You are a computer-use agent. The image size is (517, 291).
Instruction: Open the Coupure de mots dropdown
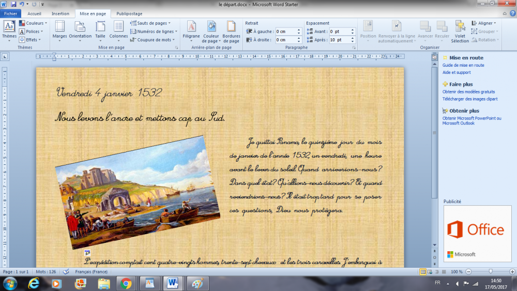154,40
